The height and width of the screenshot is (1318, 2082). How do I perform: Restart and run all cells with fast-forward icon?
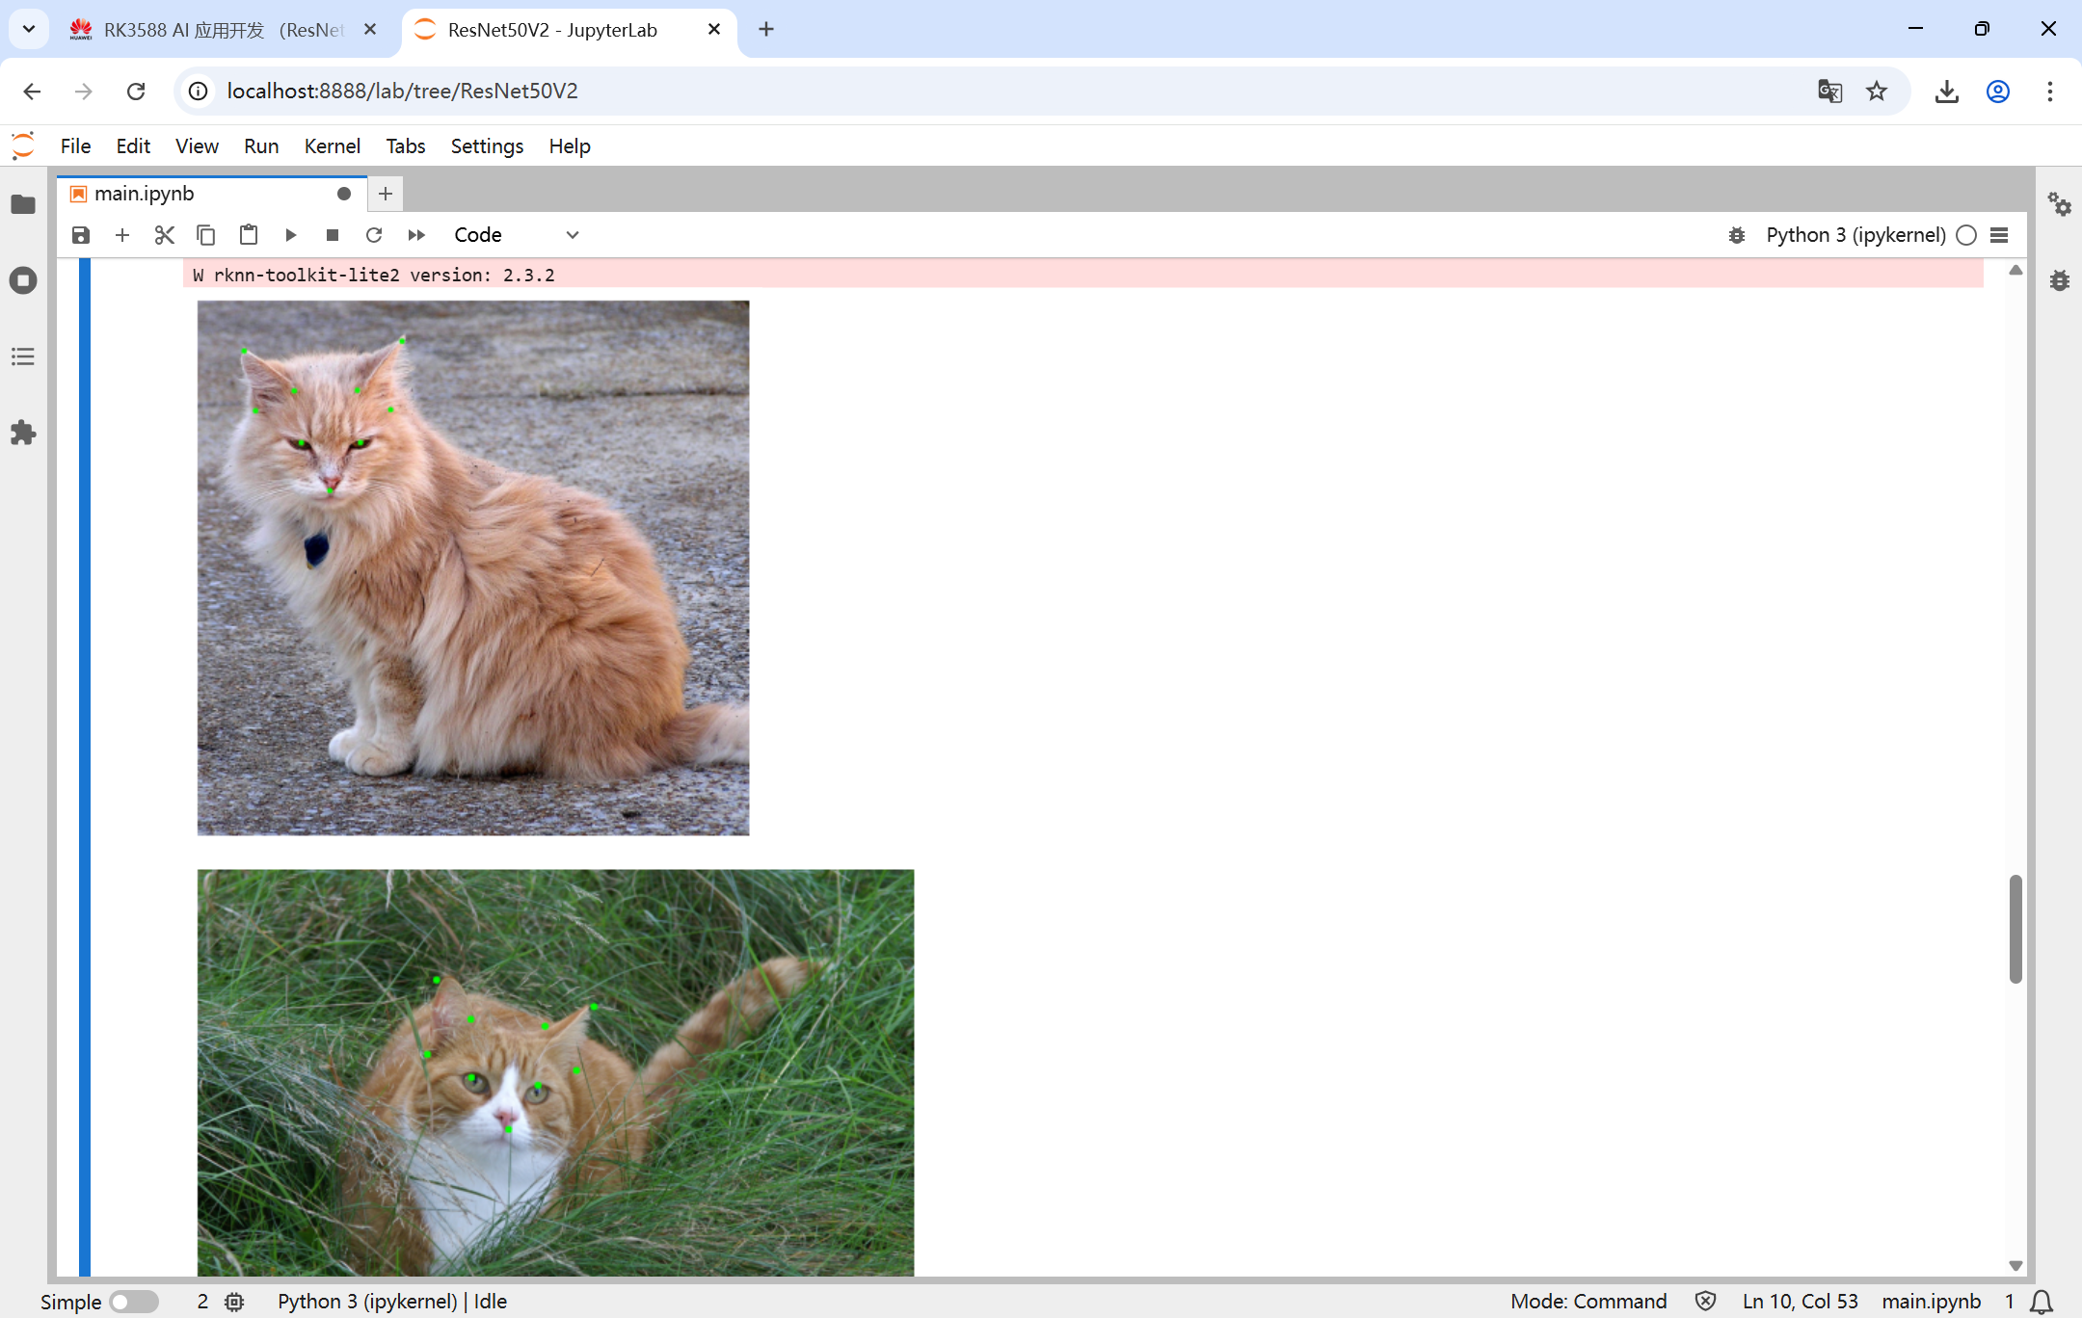[416, 235]
